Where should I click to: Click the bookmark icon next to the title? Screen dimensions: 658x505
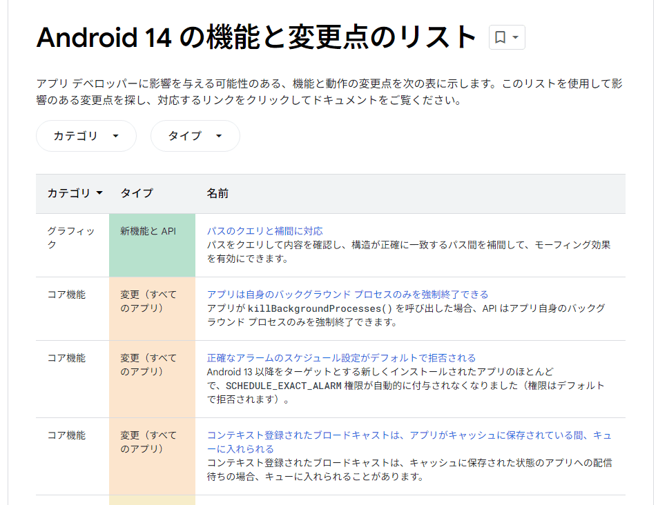tap(507, 37)
